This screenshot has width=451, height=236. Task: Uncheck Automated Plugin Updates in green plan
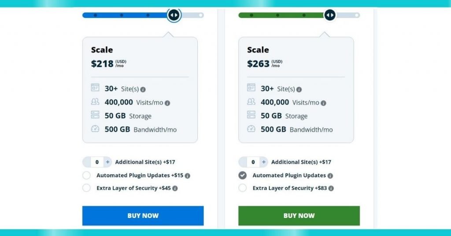[243, 175]
